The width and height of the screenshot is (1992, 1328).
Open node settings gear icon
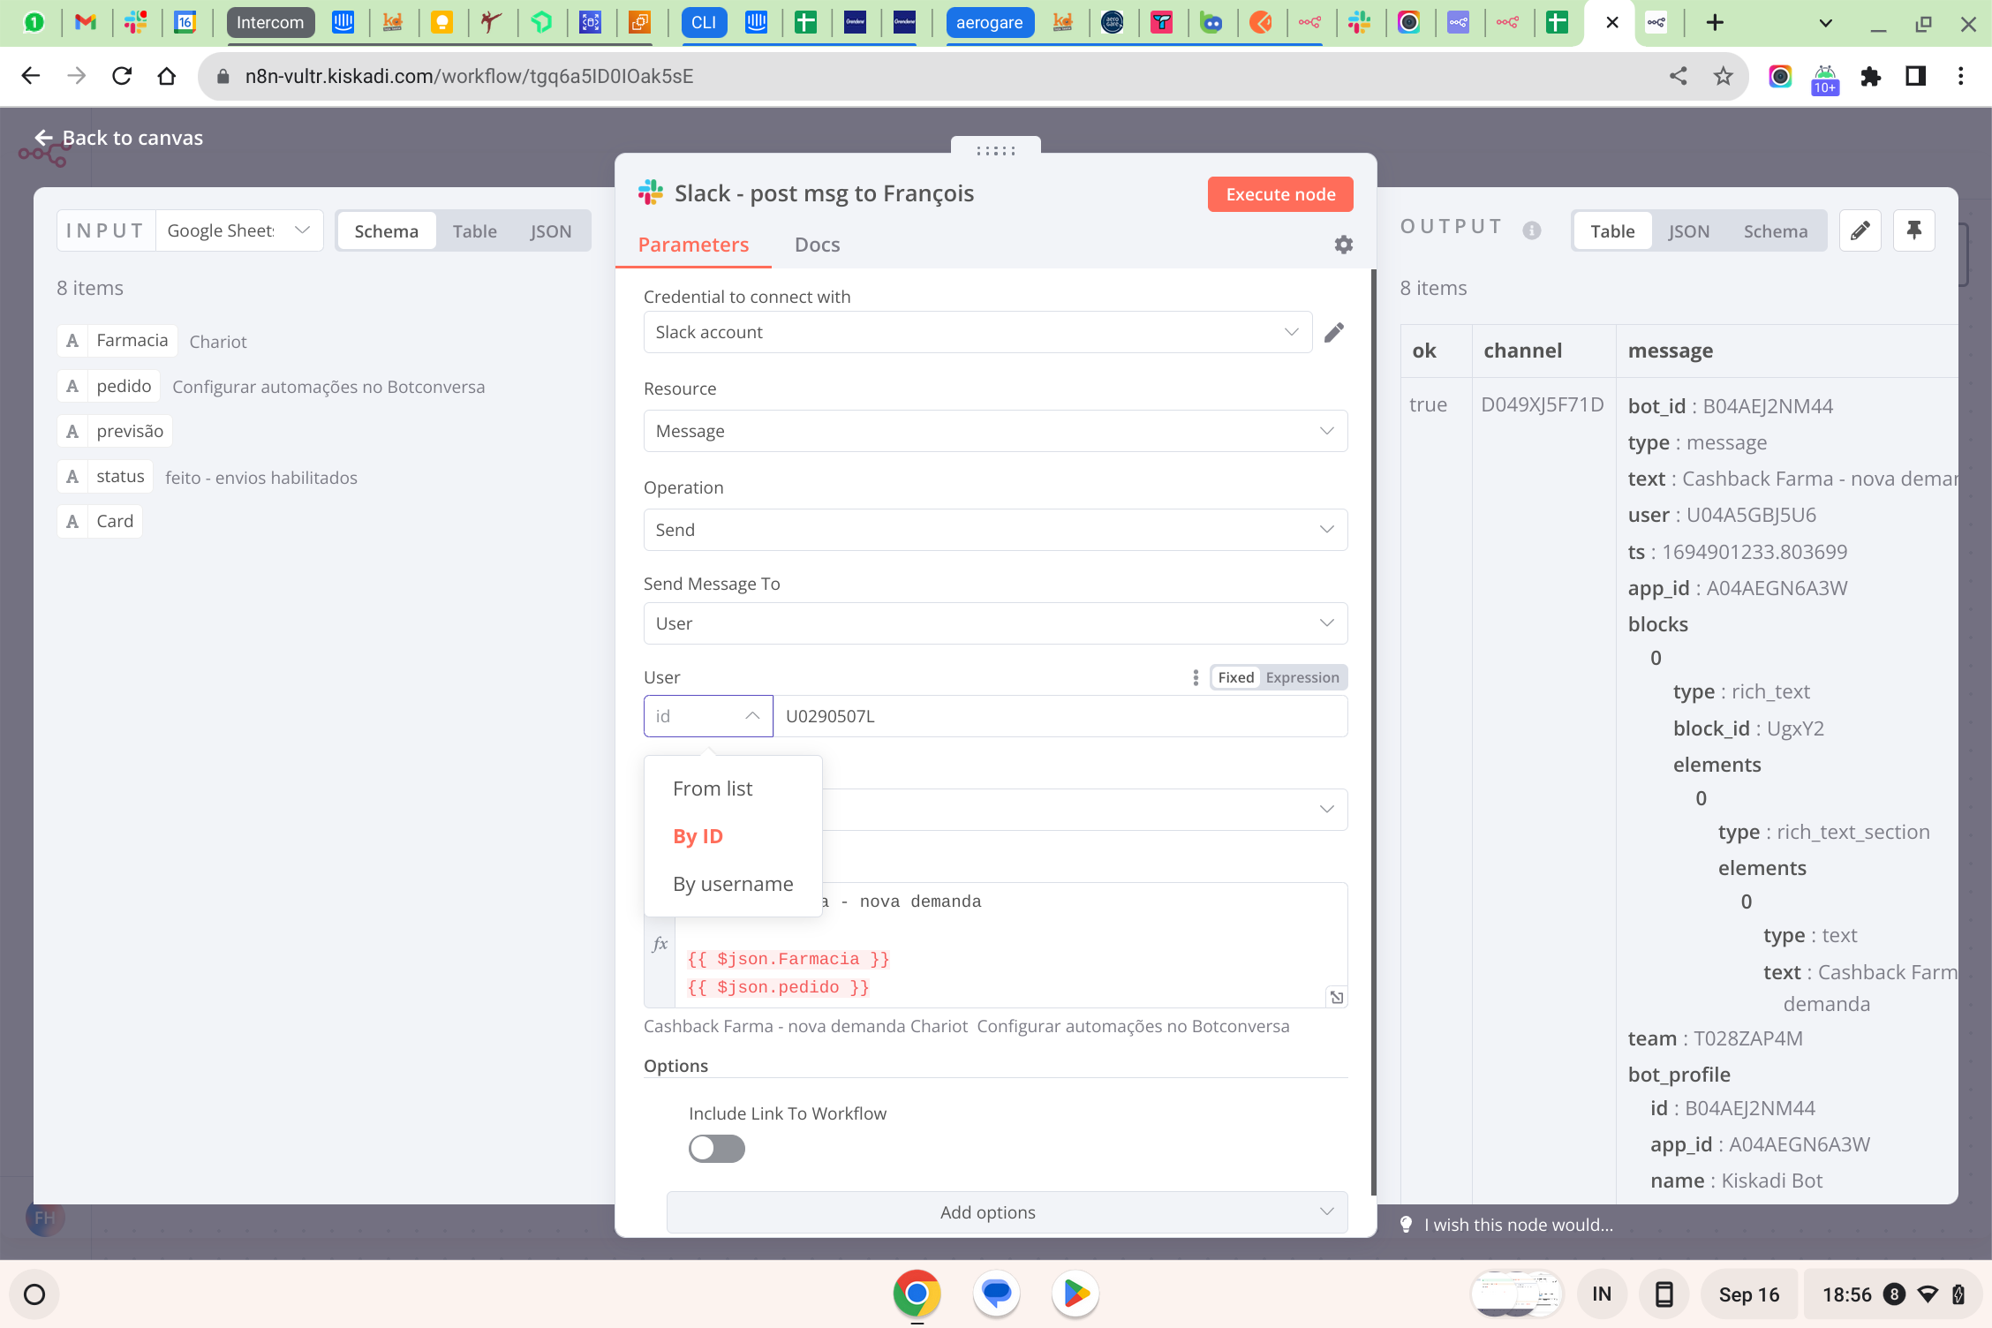tap(1343, 245)
